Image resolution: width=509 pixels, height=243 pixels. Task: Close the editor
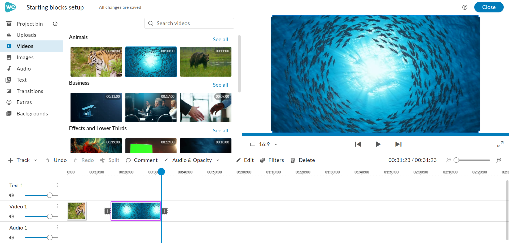click(x=489, y=7)
